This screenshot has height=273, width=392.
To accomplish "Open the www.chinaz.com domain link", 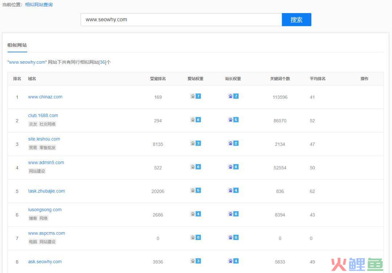I will (45, 97).
